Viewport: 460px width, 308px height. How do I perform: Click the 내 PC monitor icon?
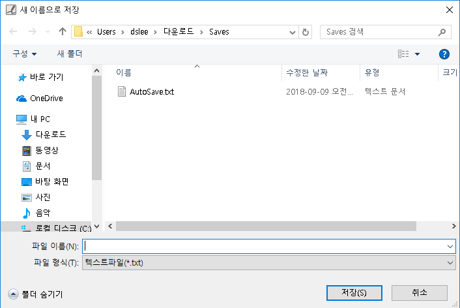tap(22, 119)
